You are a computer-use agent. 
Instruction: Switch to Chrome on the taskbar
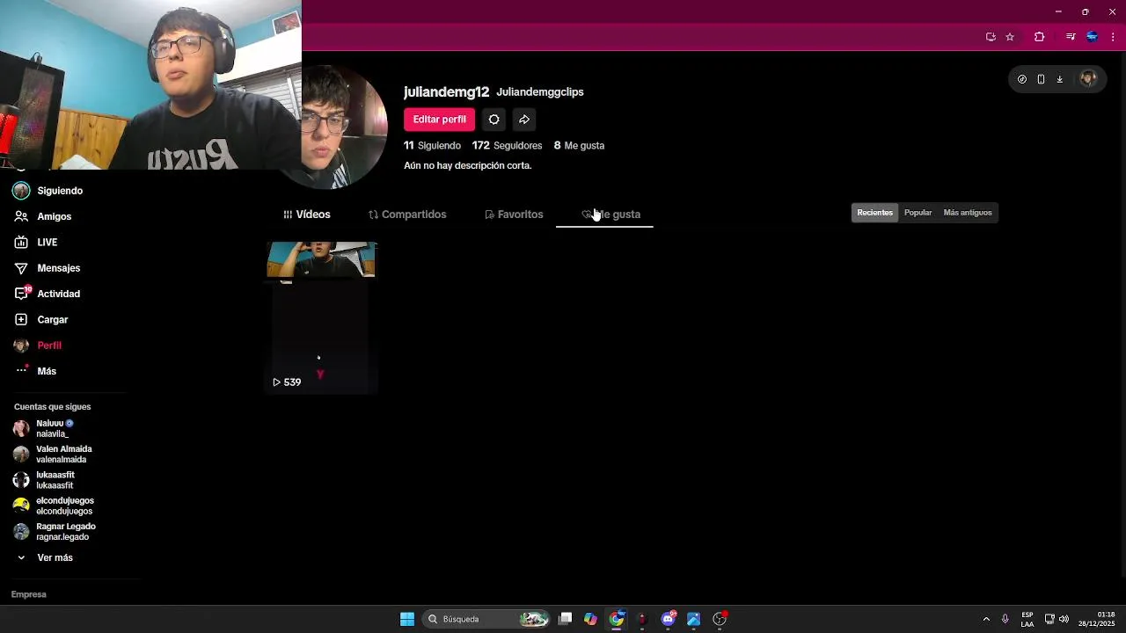tap(617, 619)
